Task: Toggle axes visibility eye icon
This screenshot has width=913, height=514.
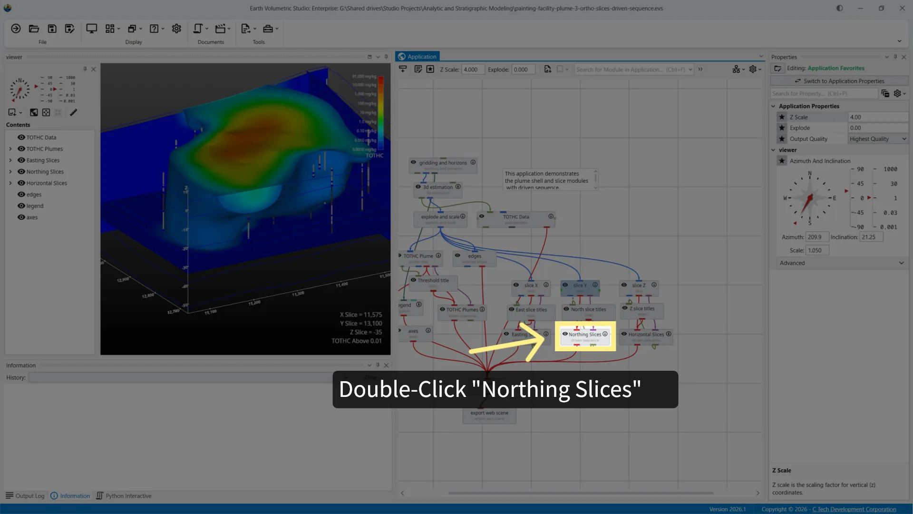Action: point(21,217)
